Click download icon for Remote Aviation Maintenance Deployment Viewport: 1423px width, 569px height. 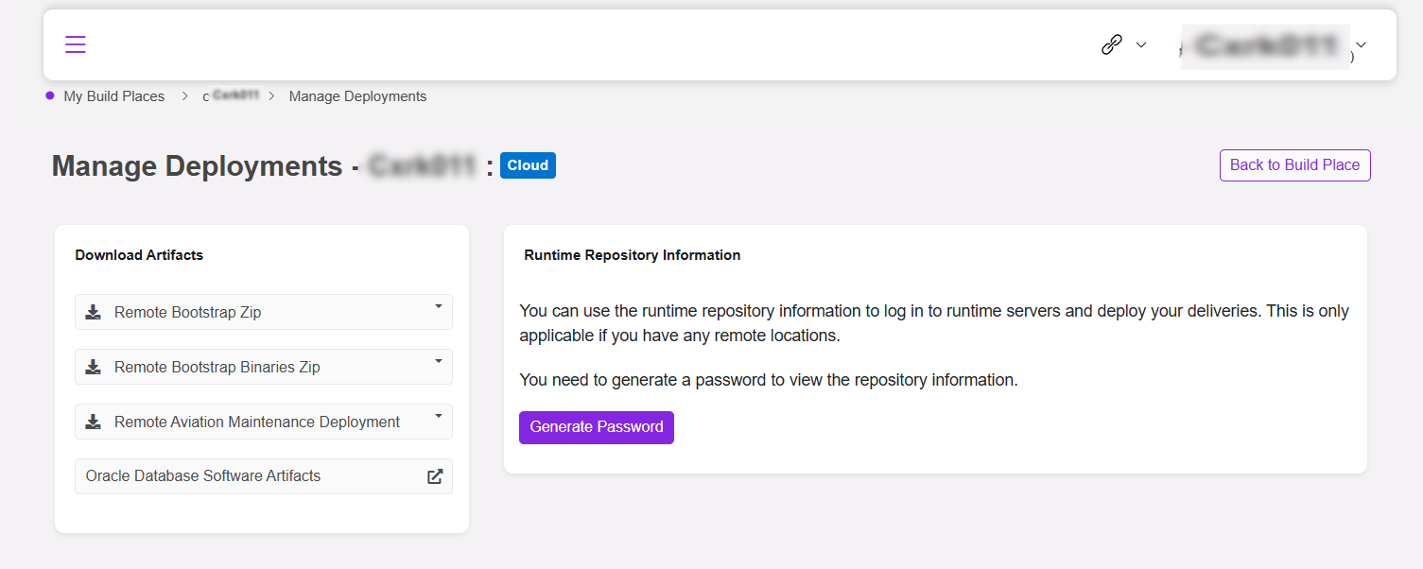94,422
